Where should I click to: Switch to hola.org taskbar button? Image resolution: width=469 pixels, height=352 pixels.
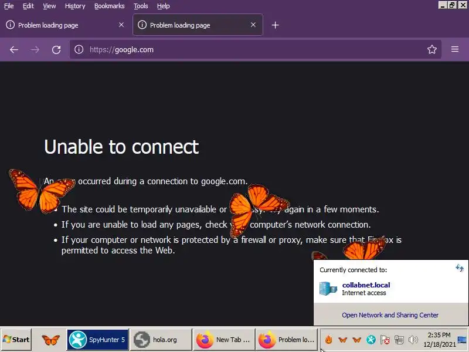(161, 340)
